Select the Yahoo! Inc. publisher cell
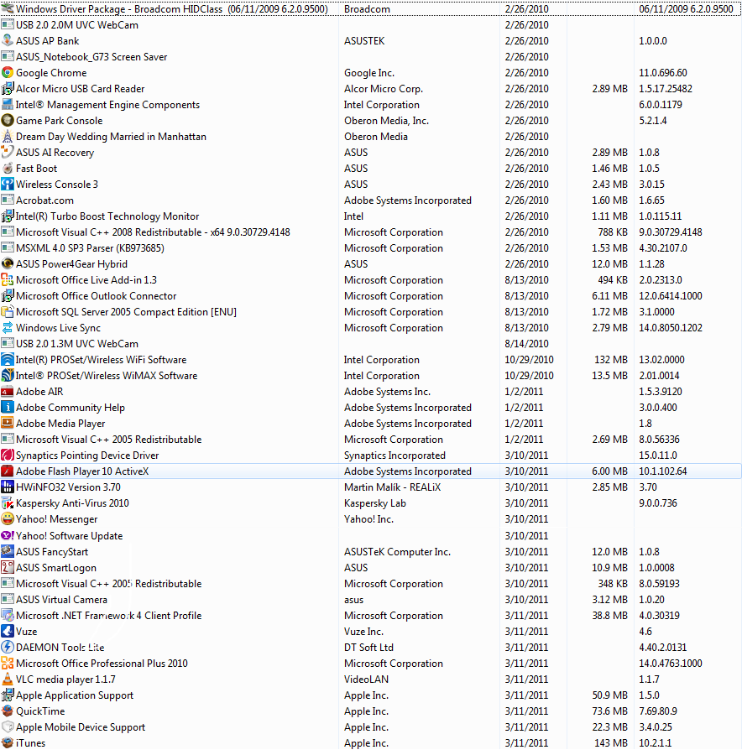The height and width of the screenshot is (755, 742). [368, 519]
